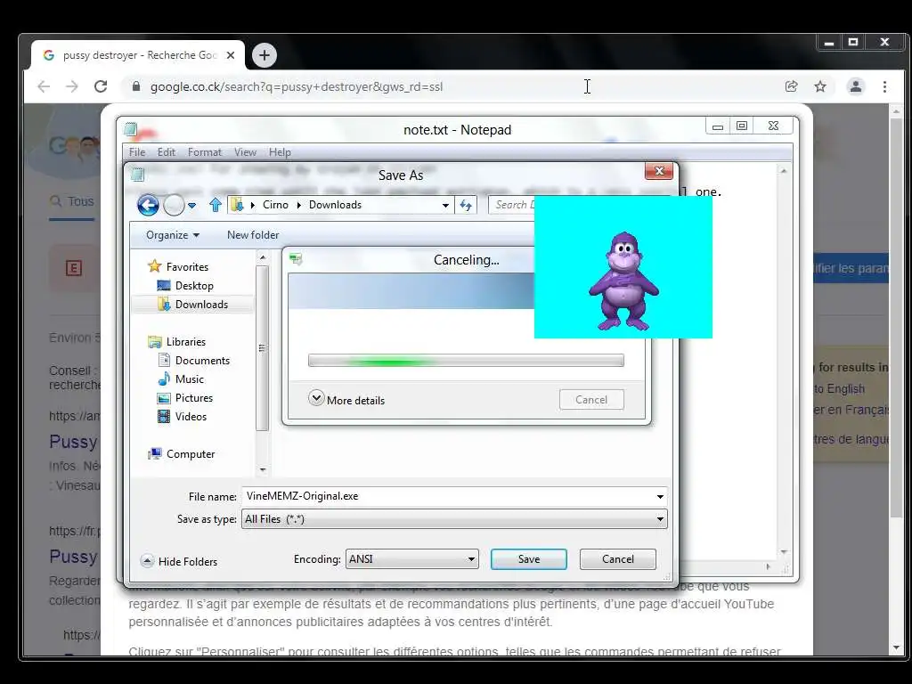Close the pussy destroyer search tab

coord(231,55)
